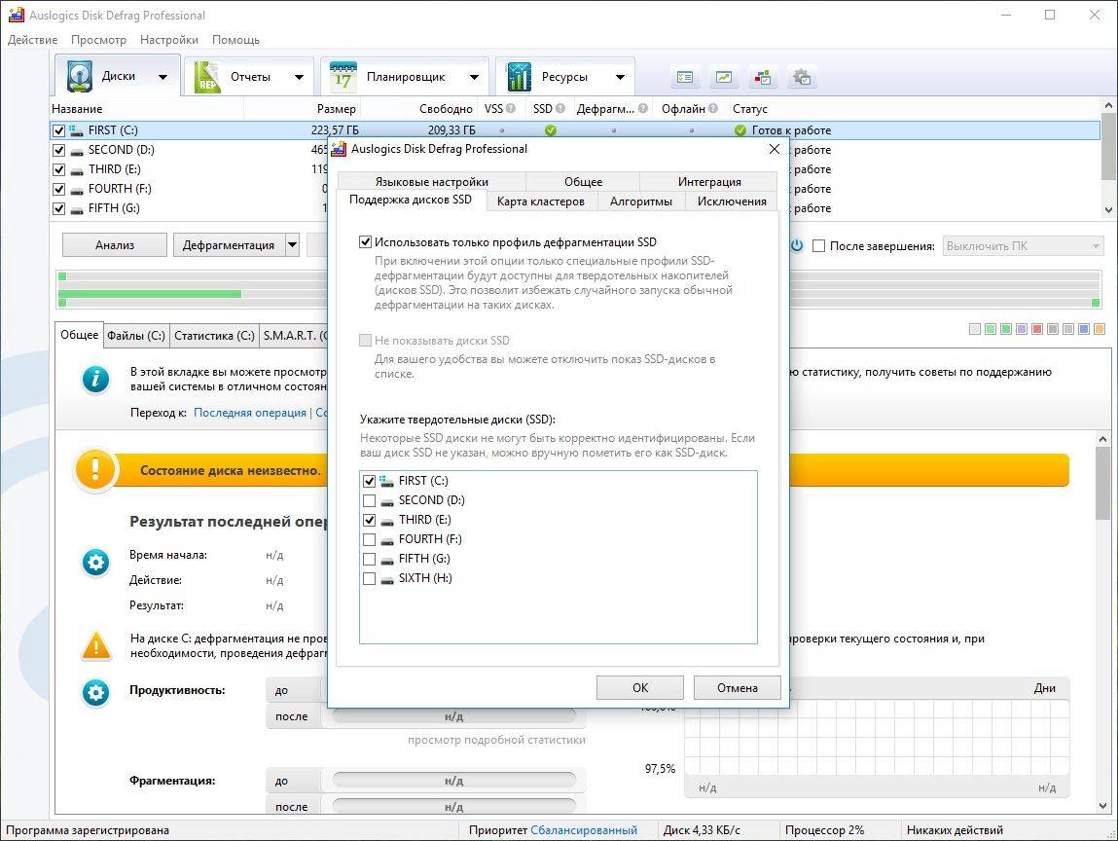The image size is (1118, 841).
Task: Click the Windows drive icon of FIRST (C:) in SSD list
Action: coord(386,481)
